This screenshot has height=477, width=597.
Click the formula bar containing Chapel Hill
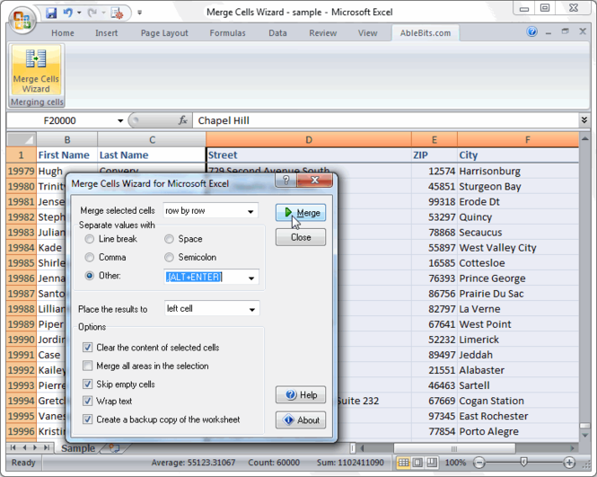click(x=385, y=120)
